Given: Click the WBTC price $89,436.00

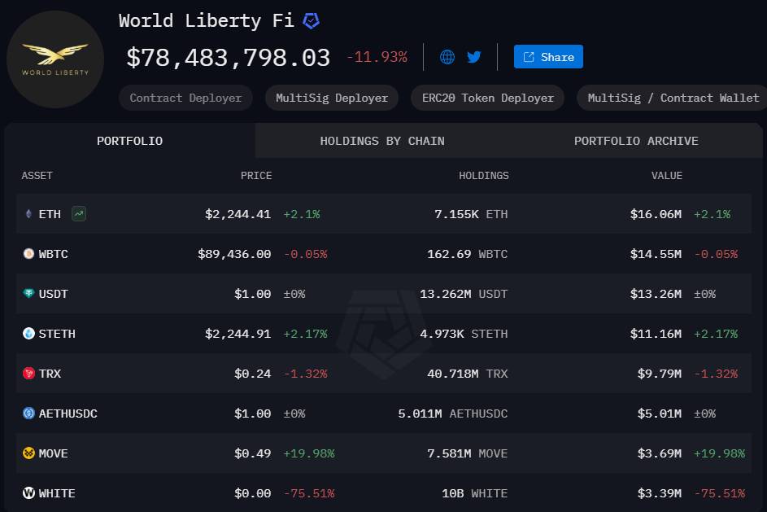Looking at the screenshot, I should [234, 254].
